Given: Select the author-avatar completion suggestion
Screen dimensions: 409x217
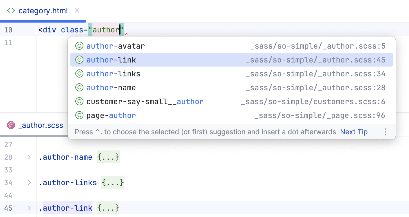Looking at the screenshot, I should click(x=115, y=46).
